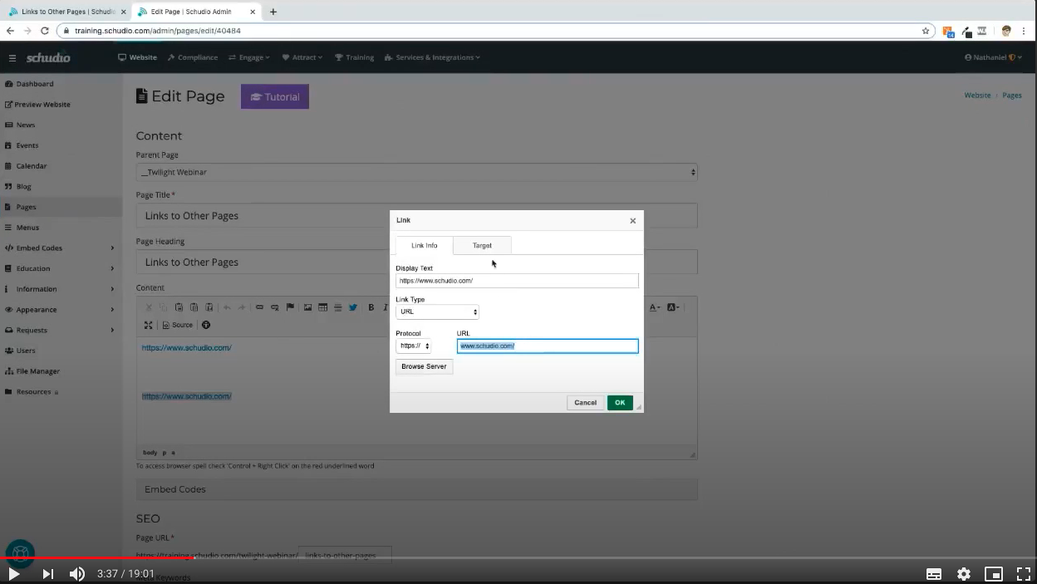
Task: Click the Display Text field
Action: (517, 281)
